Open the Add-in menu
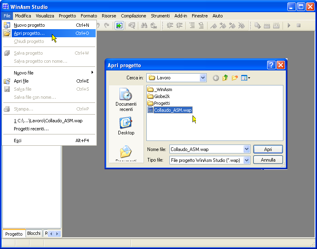 tap(181, 16)
